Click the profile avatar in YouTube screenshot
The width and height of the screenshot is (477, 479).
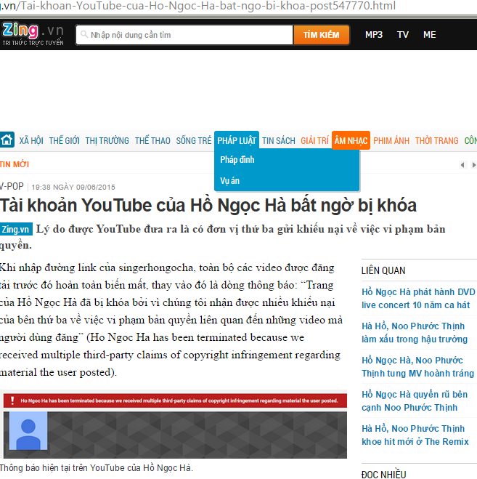click(28, 430)
